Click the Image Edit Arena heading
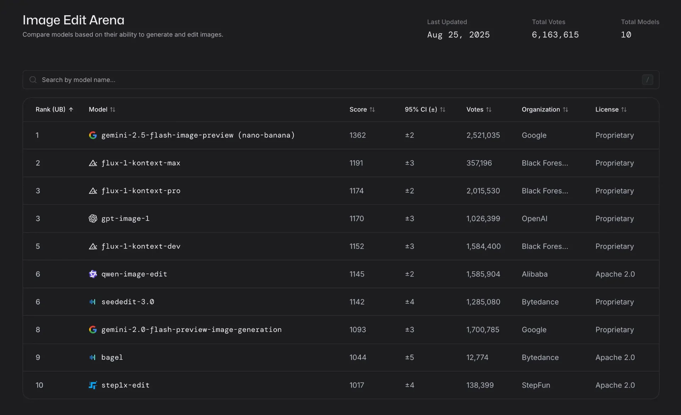The image size is (681, 415). (x=73, y=20)
